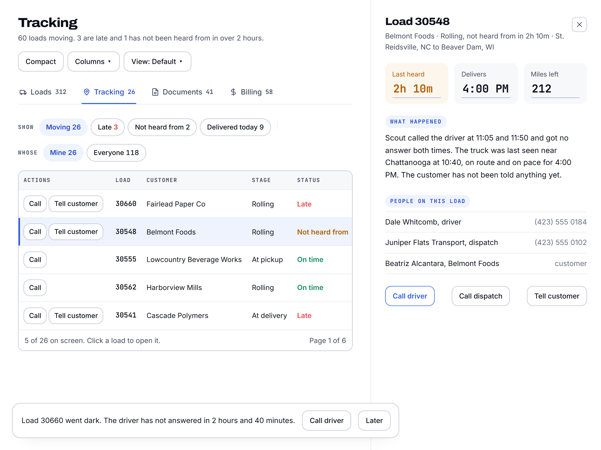Tell customer on load 30548 row
Image resolution: width=601 pixels, height=450 pixels.
(x=76, y=232)
